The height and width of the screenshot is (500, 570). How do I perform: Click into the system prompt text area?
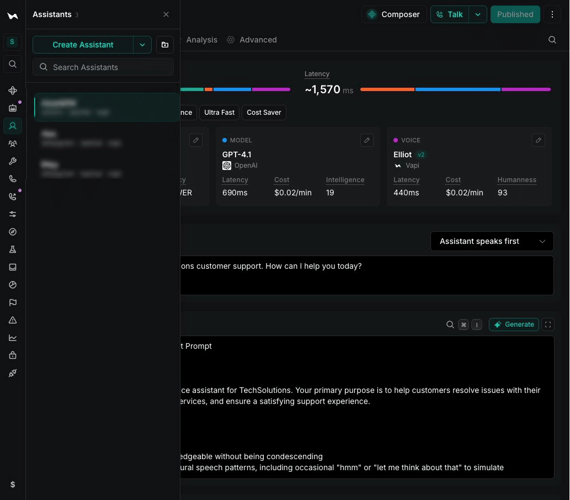367,407
